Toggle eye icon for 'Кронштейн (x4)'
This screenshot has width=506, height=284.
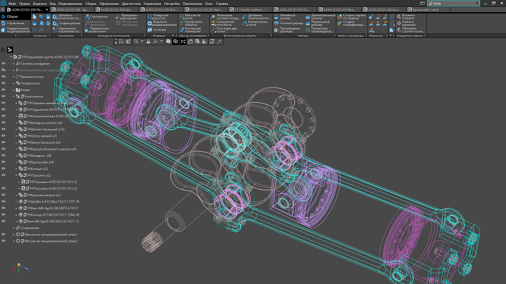(x=3, y=162)
